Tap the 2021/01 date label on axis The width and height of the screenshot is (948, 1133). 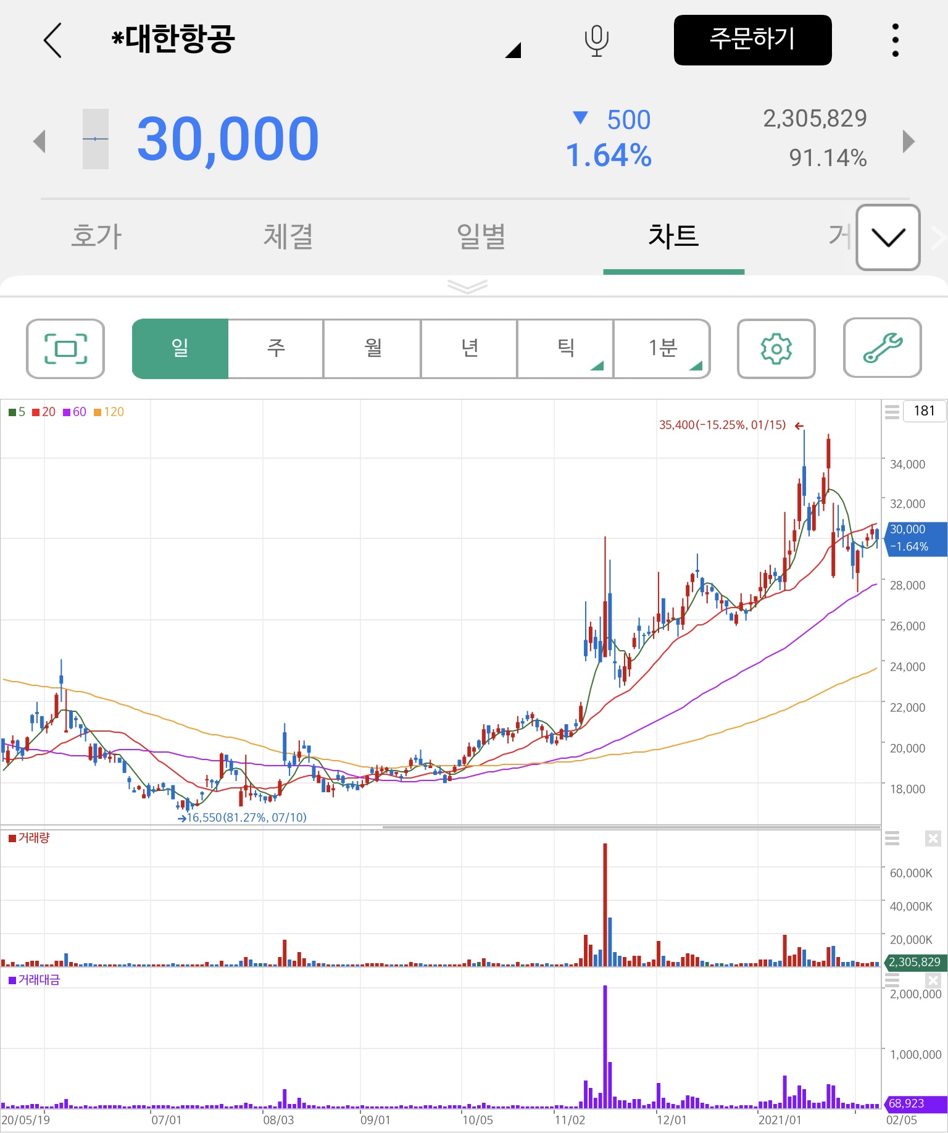tap(780, 1120)
